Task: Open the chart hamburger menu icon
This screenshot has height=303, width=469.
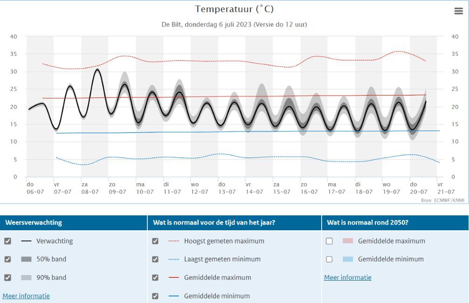Action: pos(459,11)
